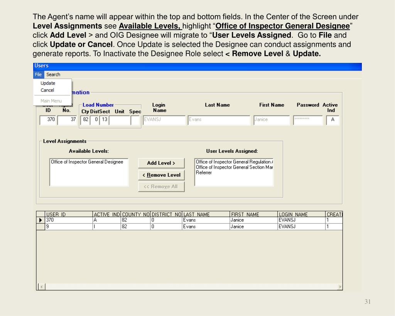Click the row selector for user 9

[x=41, y=226]
